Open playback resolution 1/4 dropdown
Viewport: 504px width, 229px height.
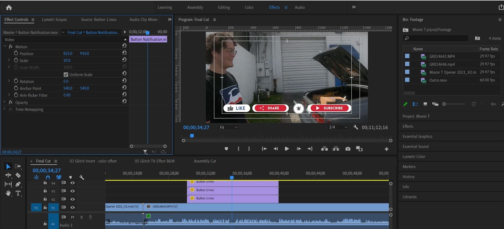click(338, 127)
